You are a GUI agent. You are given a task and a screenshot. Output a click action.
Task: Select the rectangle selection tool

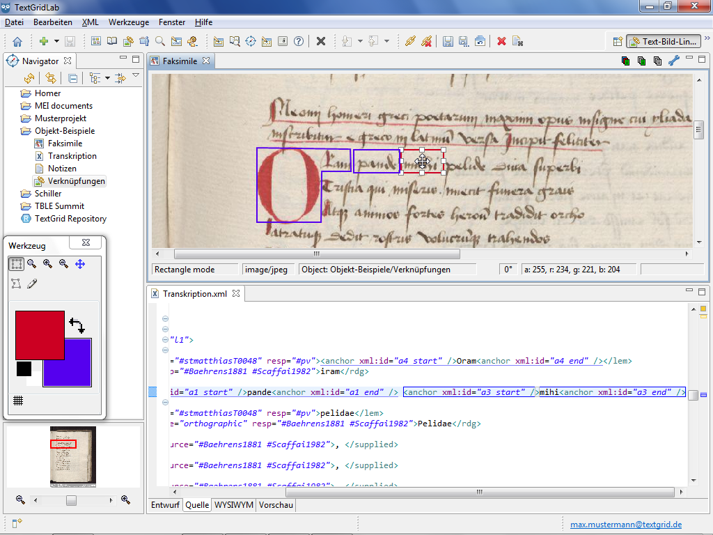(x=16, y=264)
